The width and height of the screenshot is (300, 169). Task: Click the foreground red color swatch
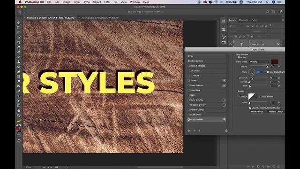point(18,129)
